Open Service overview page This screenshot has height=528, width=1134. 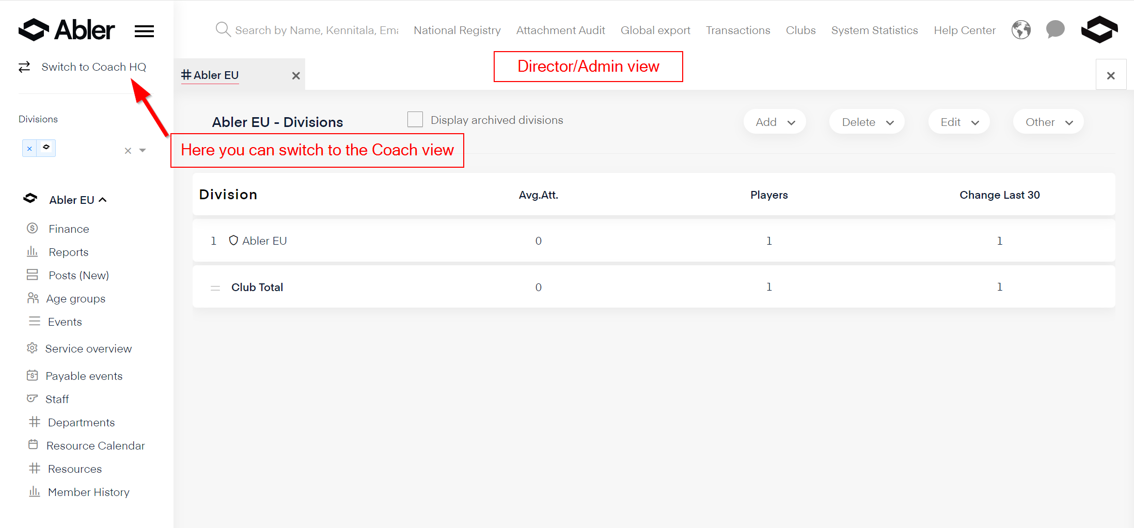(88, 348)
